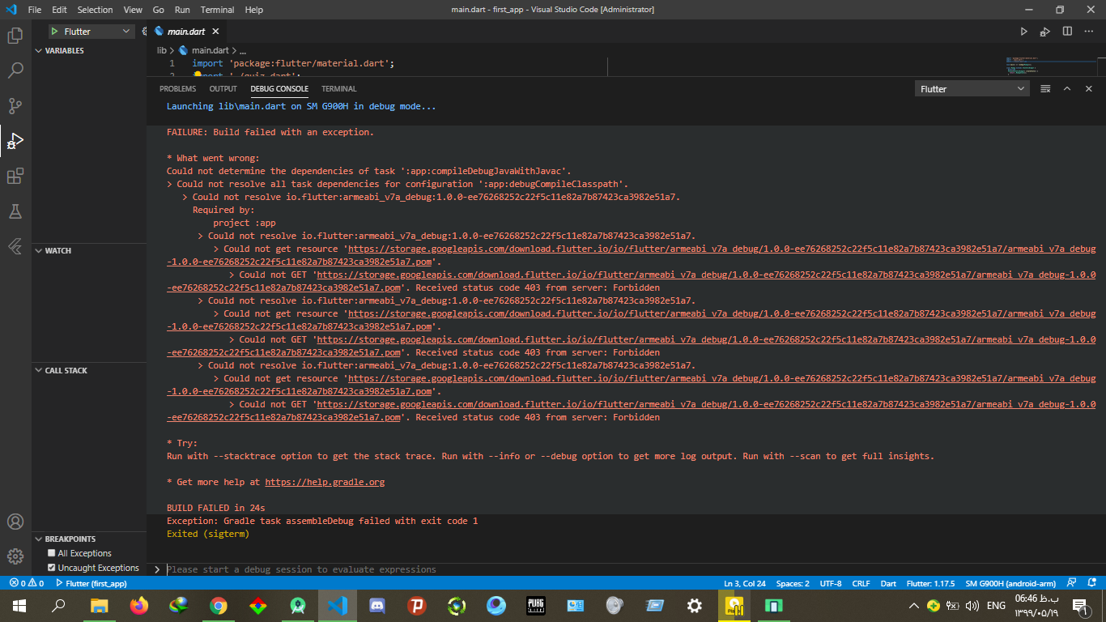
Task: Open the Manage settings gear
Action: tap(15, 556)
